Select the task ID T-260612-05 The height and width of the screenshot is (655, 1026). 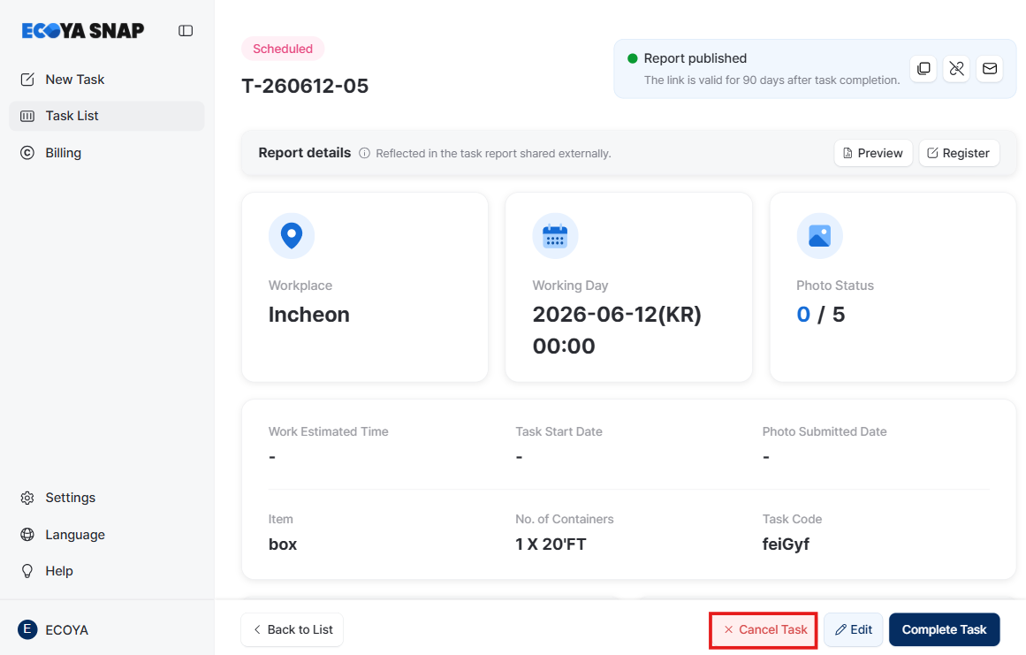point(305,86)
